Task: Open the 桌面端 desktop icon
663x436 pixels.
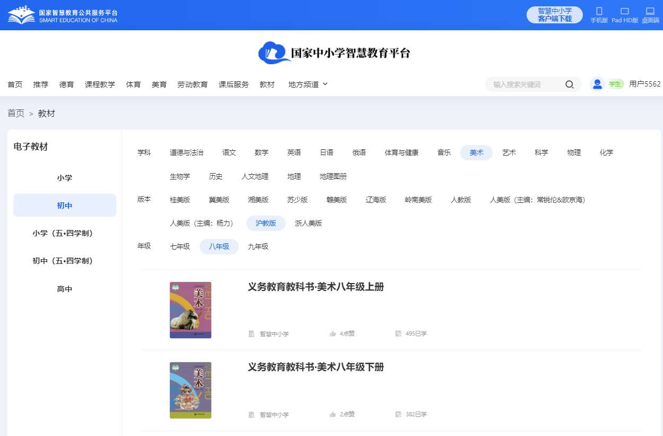Action: pos(650,11)
